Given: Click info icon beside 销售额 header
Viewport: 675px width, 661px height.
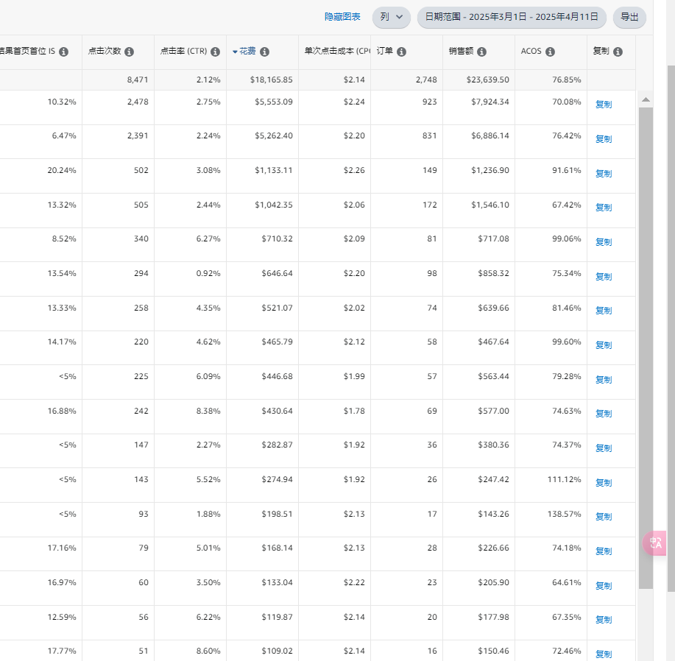Looking at the screenshot, I should (481, 52).
